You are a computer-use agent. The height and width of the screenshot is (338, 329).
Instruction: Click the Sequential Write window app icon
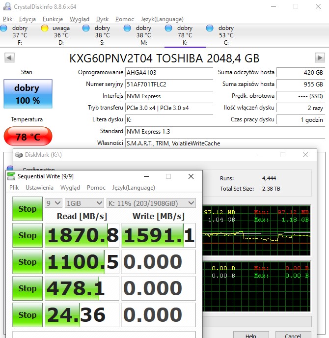pos(11,176)
